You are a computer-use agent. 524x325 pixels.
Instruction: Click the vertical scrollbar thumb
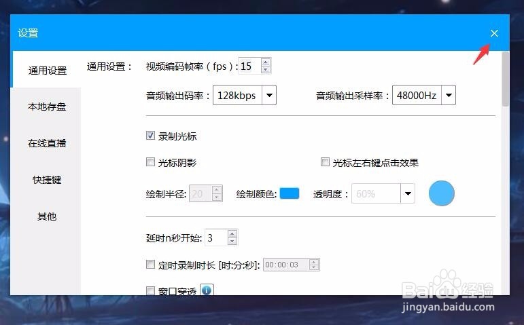(505, 79)
